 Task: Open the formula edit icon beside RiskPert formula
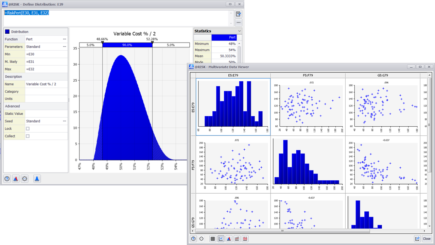(238, 14)
